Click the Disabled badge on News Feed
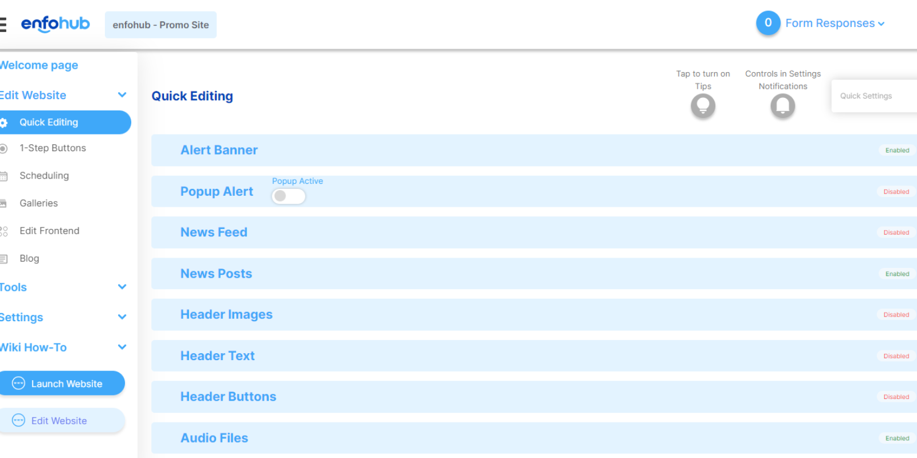 click(896, 232)
